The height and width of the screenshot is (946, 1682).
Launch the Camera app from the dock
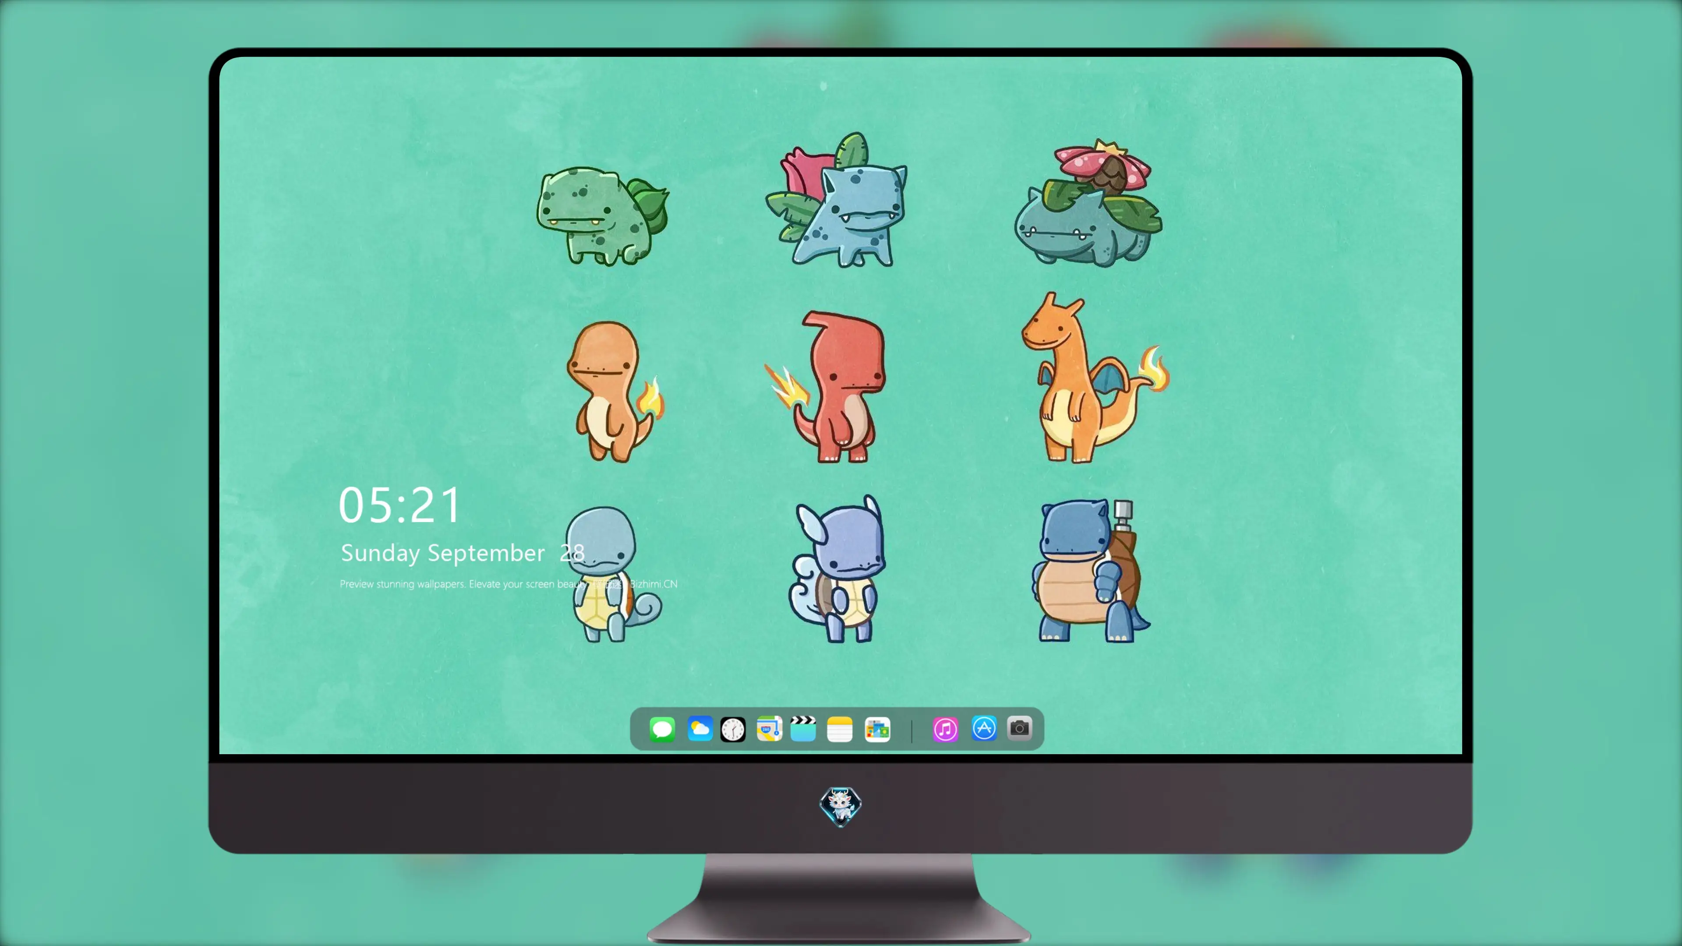coord(1019,729)
